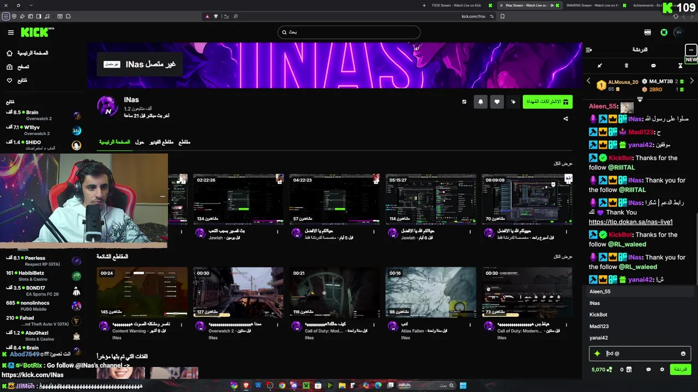Collapse the chat panel arrow icon
This screenshot has width=698, height=392.
click(589, 50)
